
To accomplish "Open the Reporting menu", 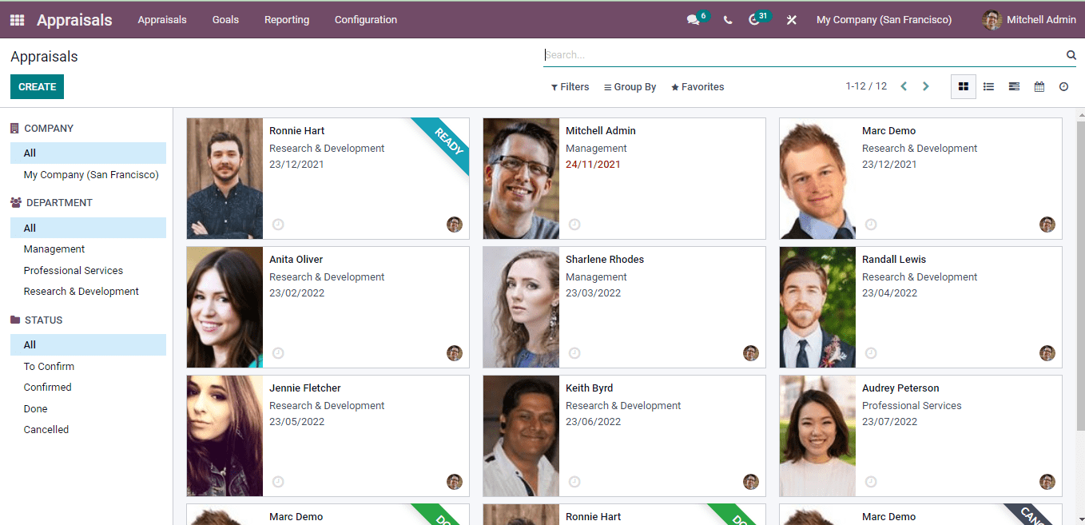I will point(287,20).
